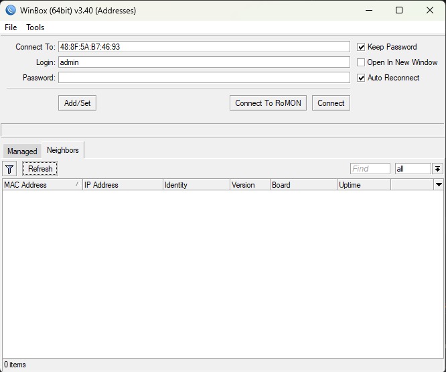The height and width of the screenshot is (372, 446).
Task: Sort by Identity column header
Action: point(196,185)
